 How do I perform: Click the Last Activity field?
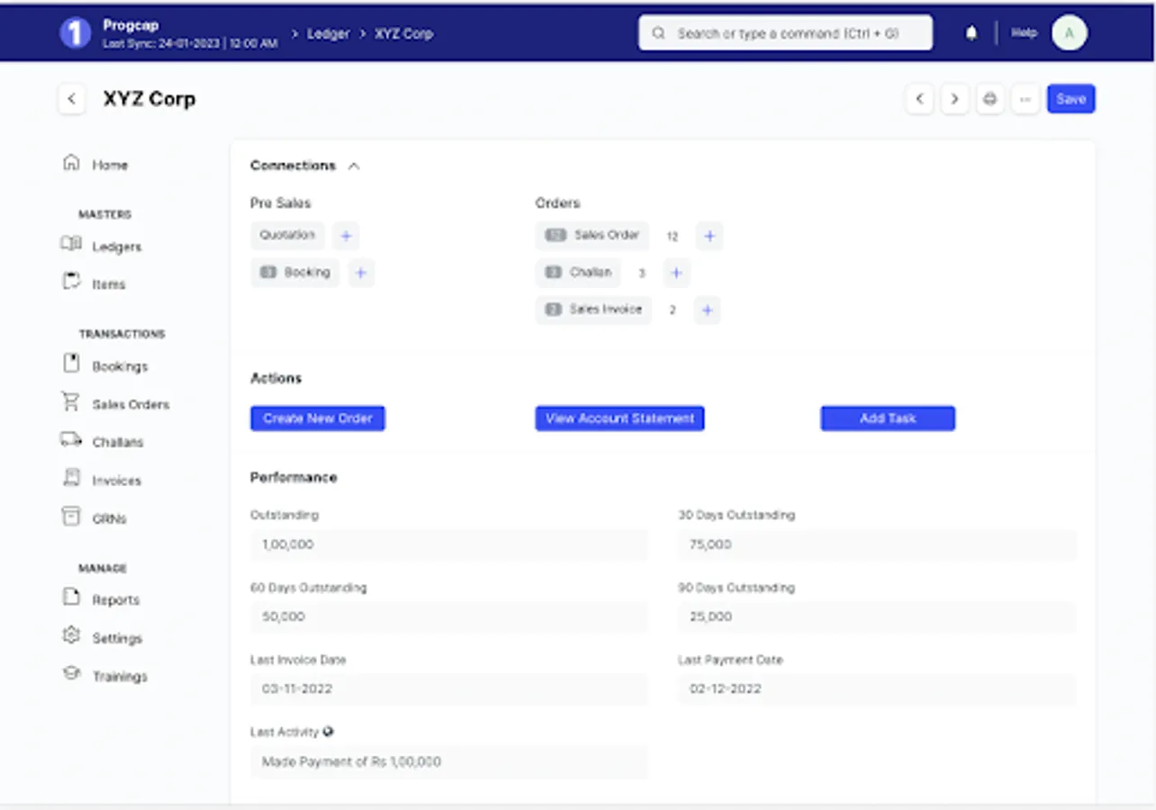[x=448, y=761]
